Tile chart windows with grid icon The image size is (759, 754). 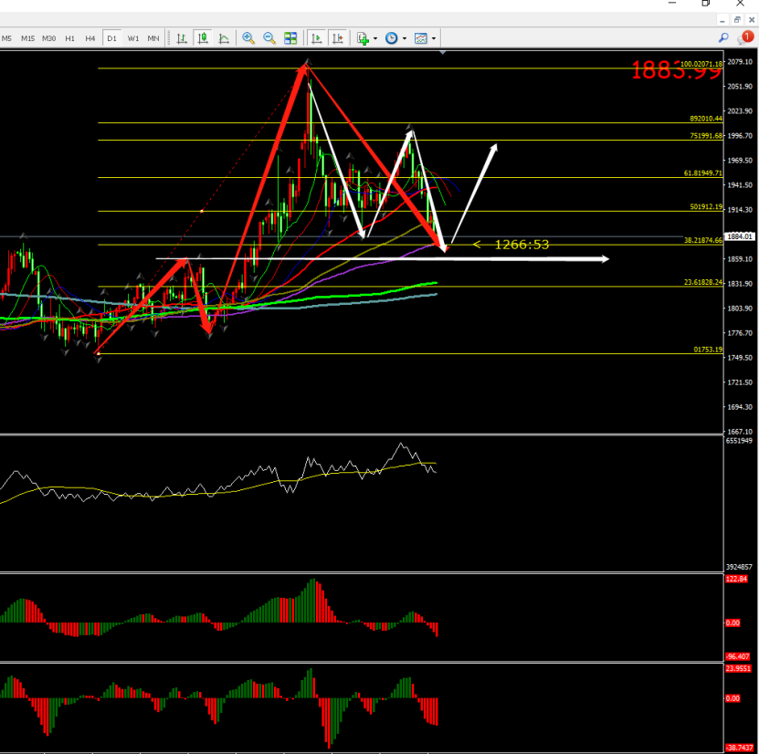click(290, 38)
